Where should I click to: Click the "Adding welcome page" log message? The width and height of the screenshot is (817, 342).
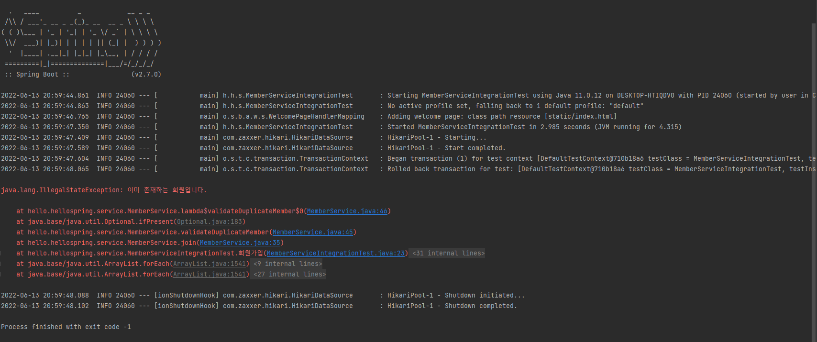pyautogui.click(x=502, y=116)
